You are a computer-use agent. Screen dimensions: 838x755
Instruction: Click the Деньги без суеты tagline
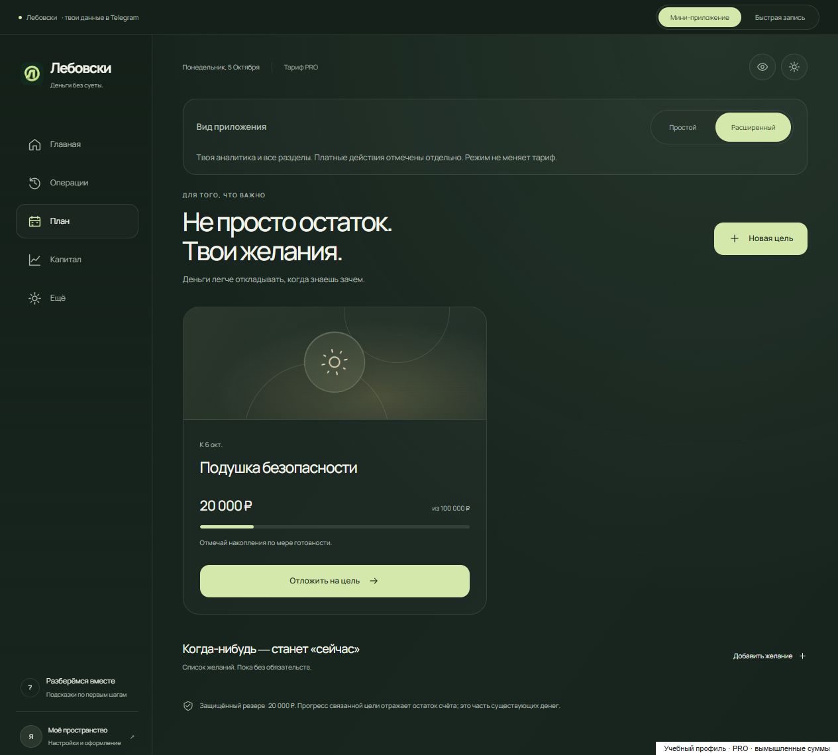point(76,85)
